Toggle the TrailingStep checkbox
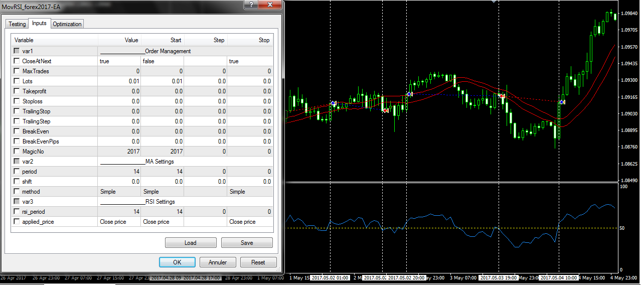 17,121
